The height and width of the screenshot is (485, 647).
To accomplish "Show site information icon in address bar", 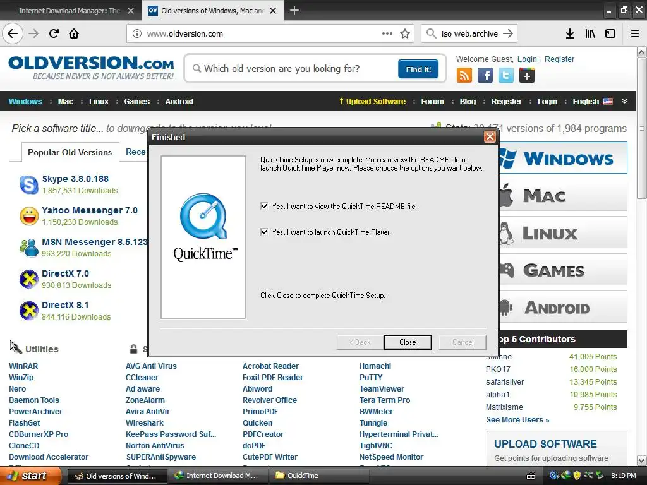I will (x=137, y=33).
